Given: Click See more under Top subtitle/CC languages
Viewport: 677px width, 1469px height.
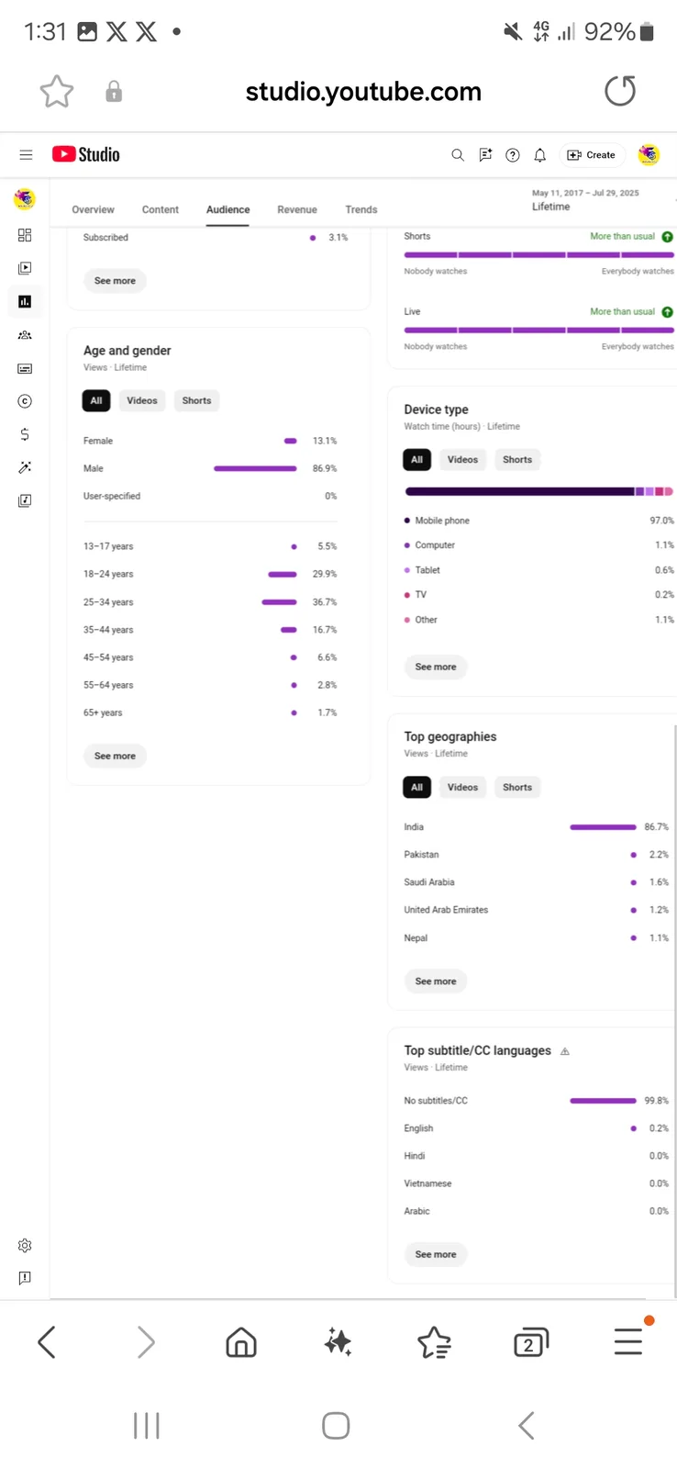Looking at the screenshot, I should (x=436, y=1254).
